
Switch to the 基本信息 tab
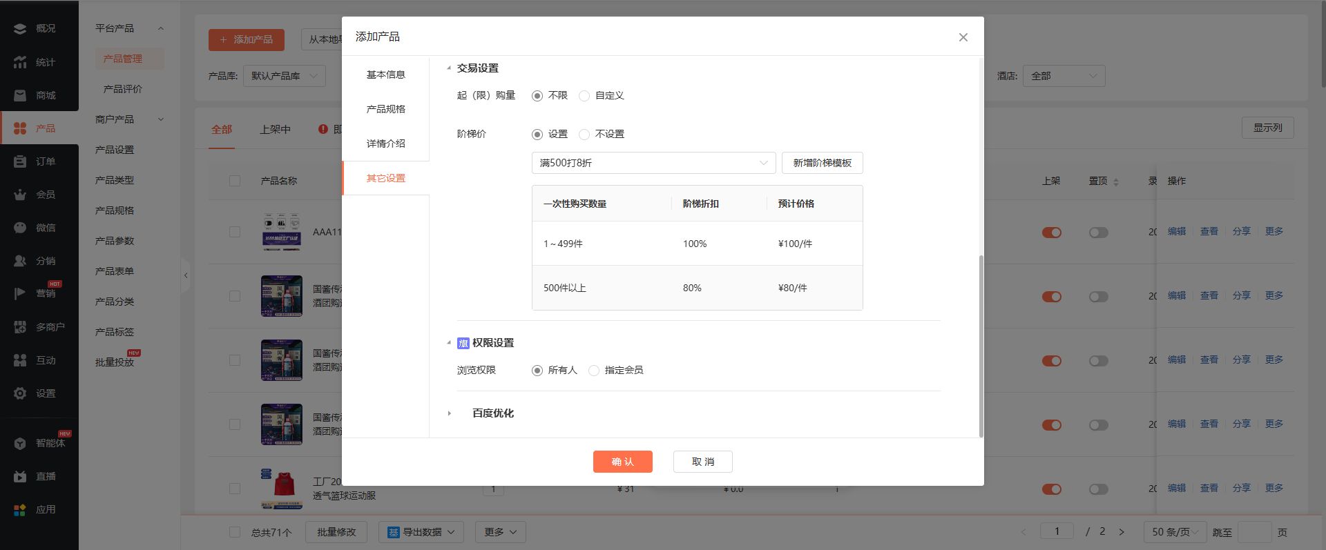pyautogui.click(x=385, y=75)
